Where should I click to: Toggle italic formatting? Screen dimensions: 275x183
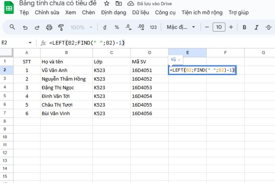tap(256, 27)
